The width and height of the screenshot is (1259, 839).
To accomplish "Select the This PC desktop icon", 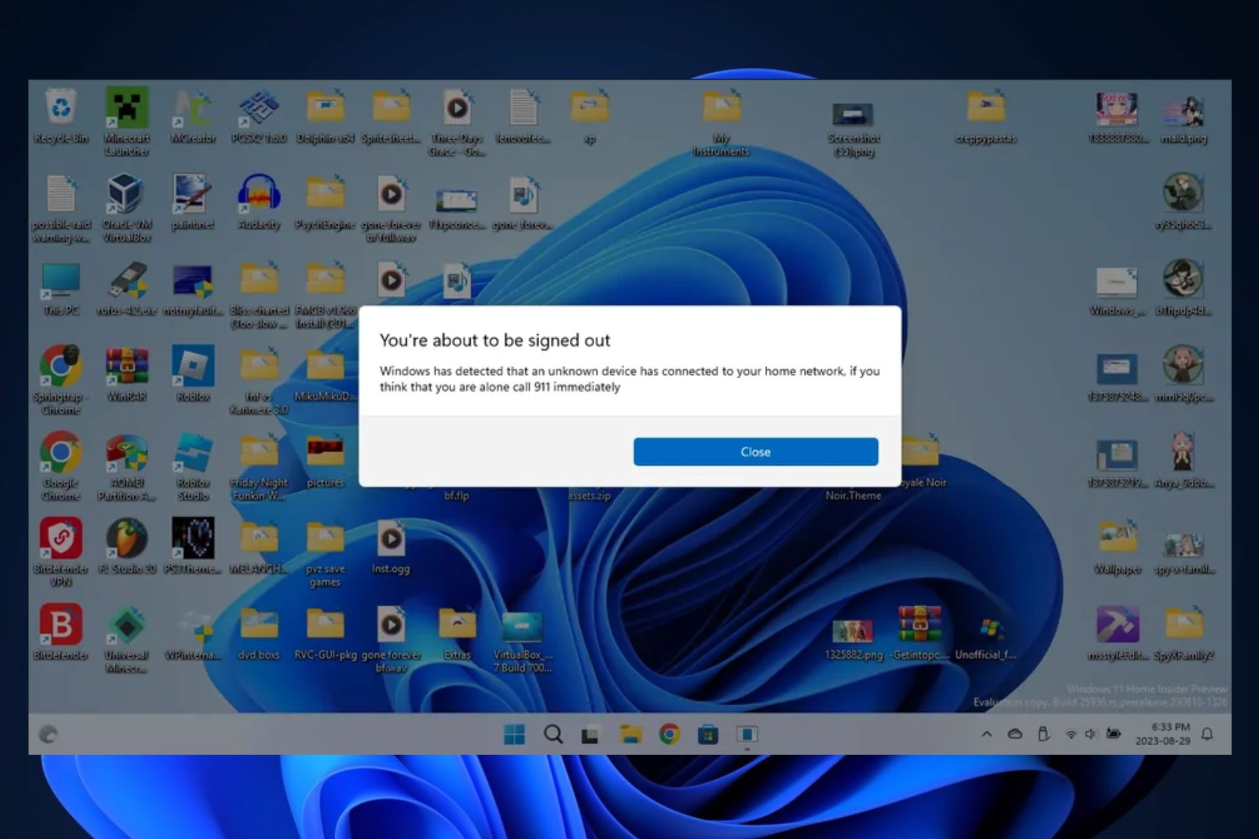I will point(61,288).
